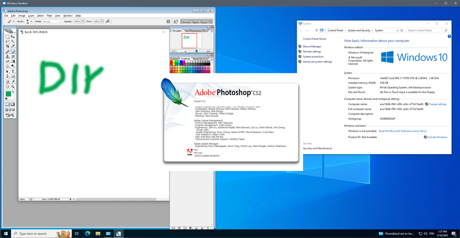
Task: Switch to Quick Mask mode
Action: (13, 104)
